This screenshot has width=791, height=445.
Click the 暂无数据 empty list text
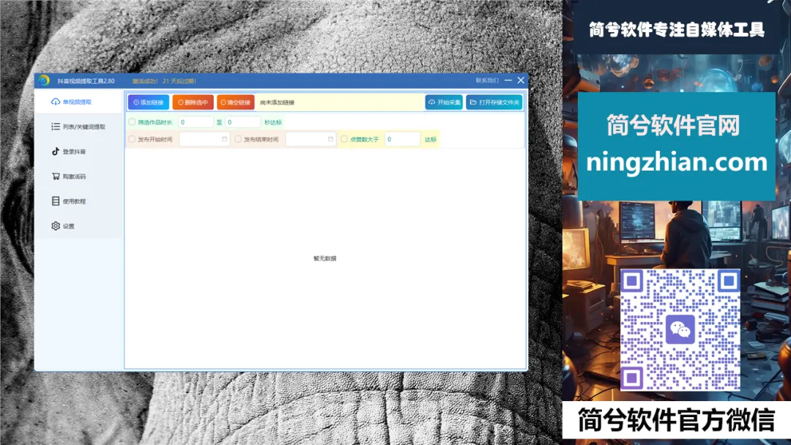pyautogui.click(x=325, y=258)
